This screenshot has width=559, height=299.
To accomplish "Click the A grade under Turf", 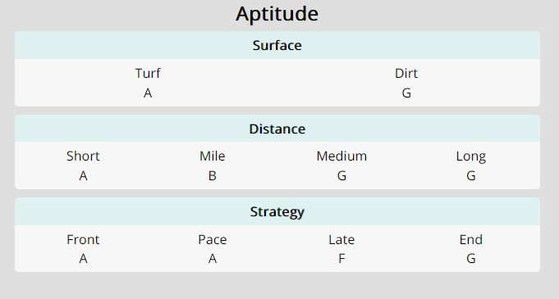I will click(x=148, y=93).
